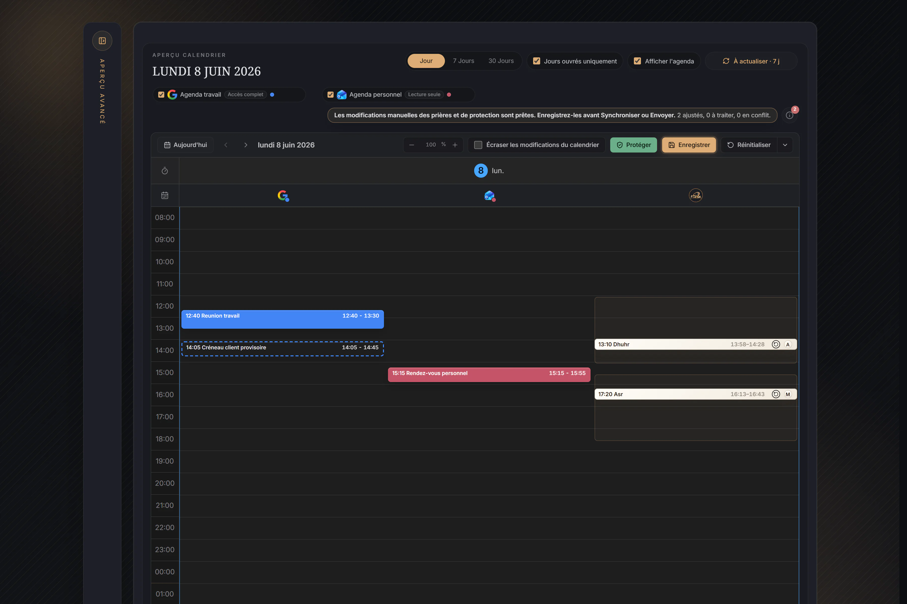Click the stopwatch icon in the calendar header
The height and width of the screenshot is (604, 907).
pos(165,171)
